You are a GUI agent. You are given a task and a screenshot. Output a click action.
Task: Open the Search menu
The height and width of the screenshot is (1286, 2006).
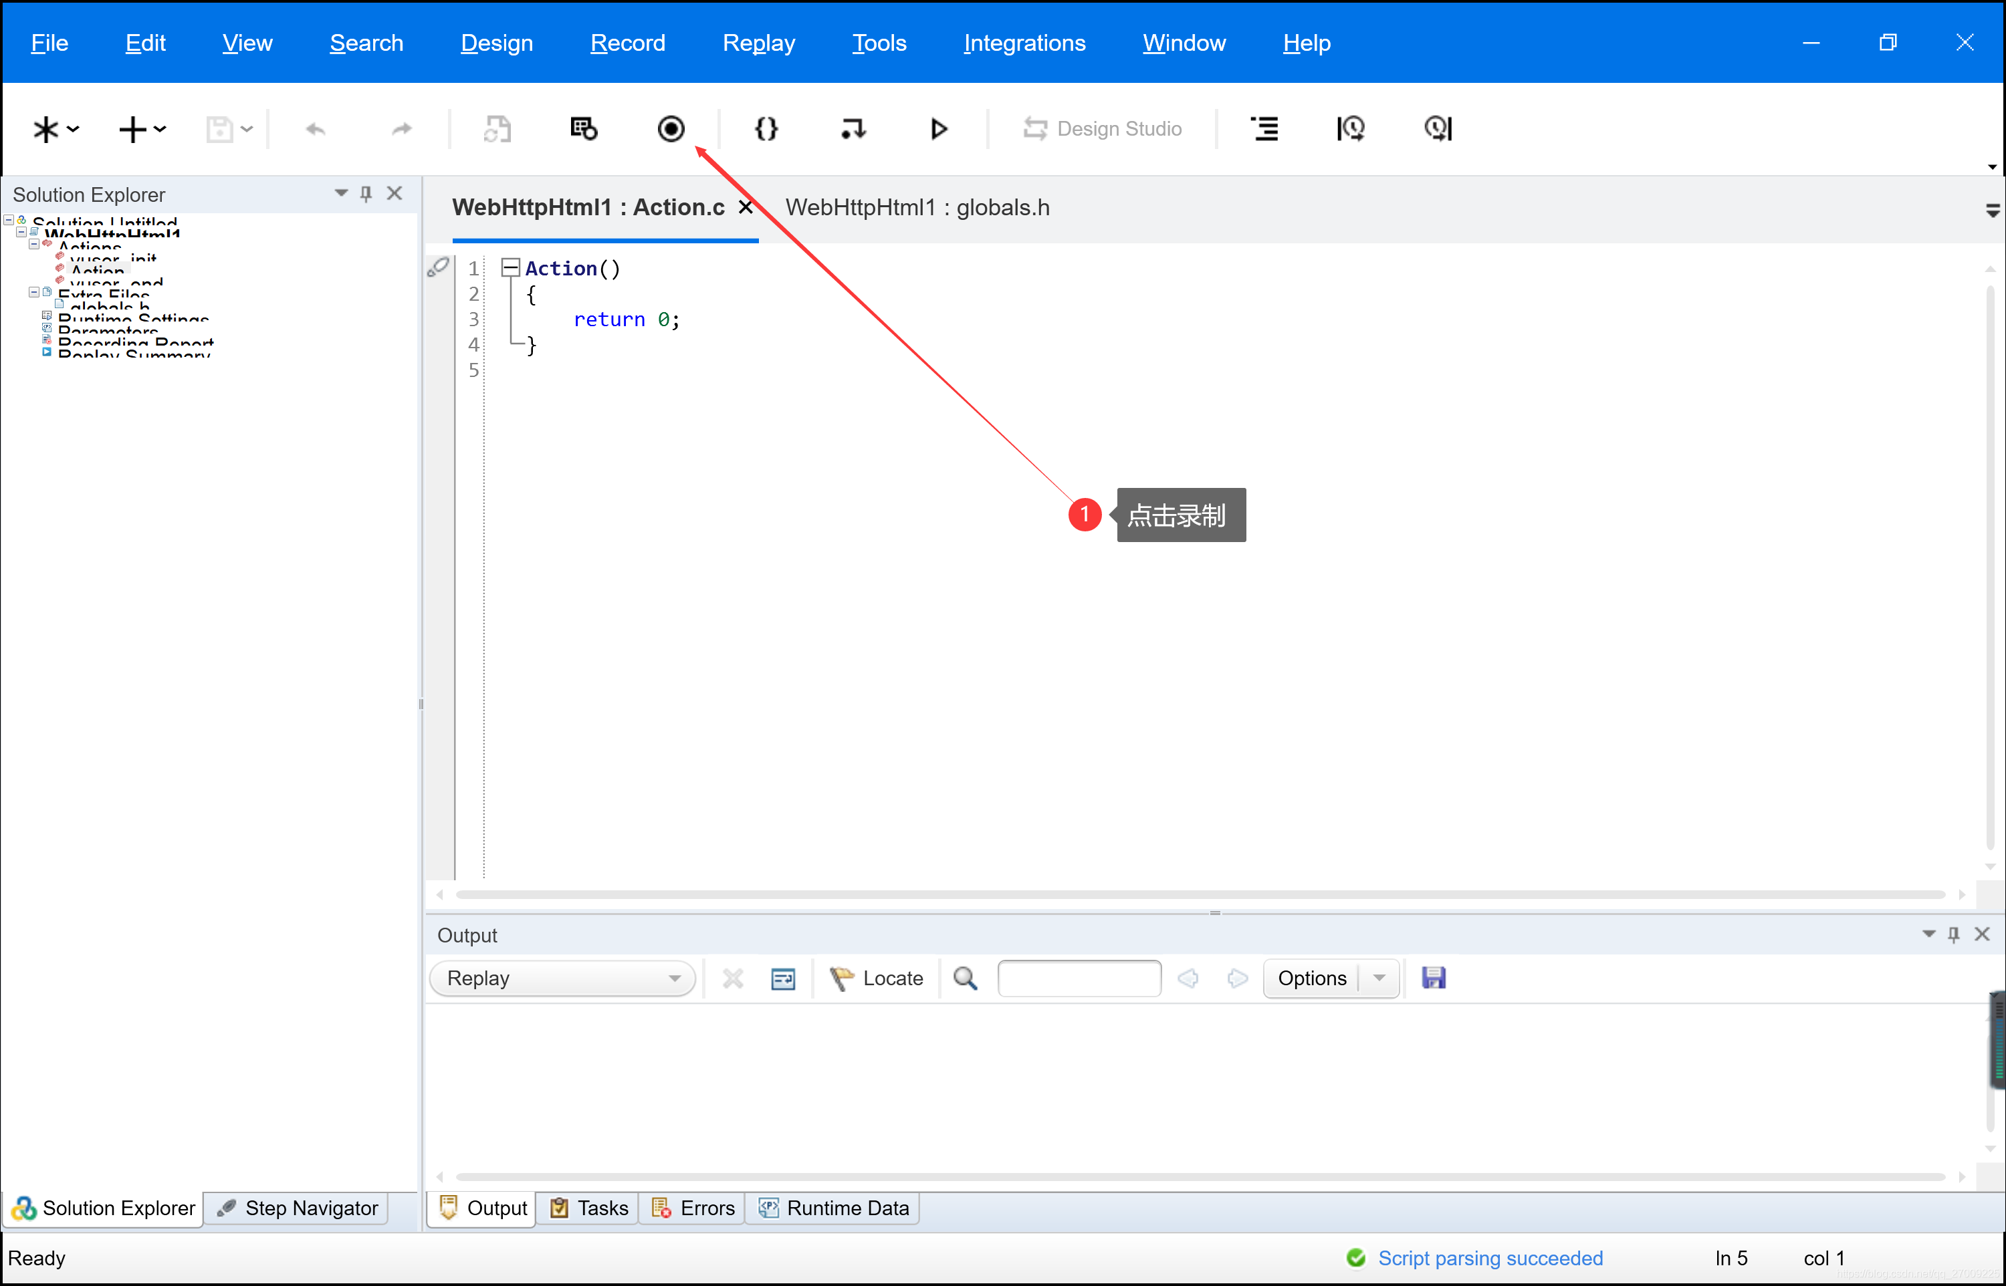click(366, 43)
